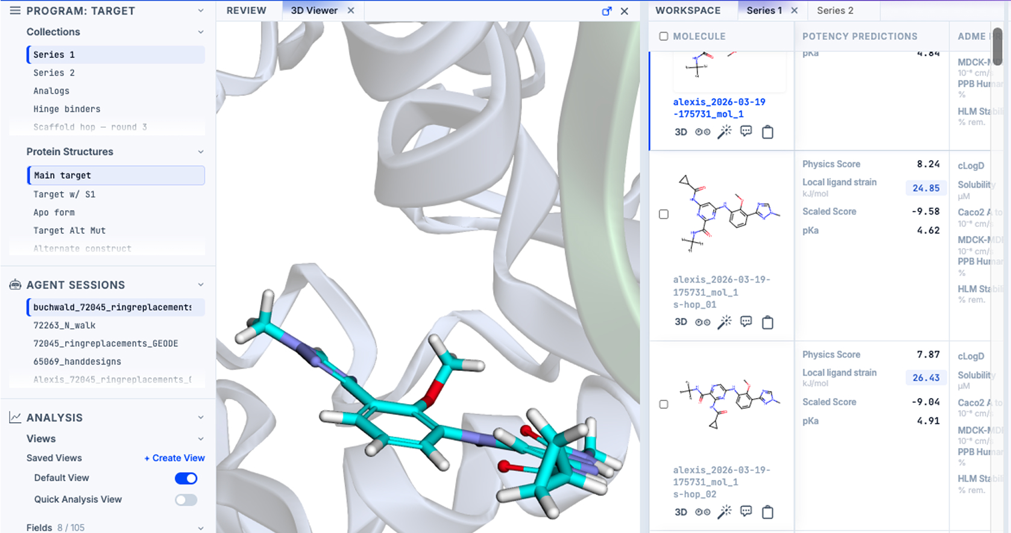Click binoculars icon for s-hop_01

click(702, 322)
